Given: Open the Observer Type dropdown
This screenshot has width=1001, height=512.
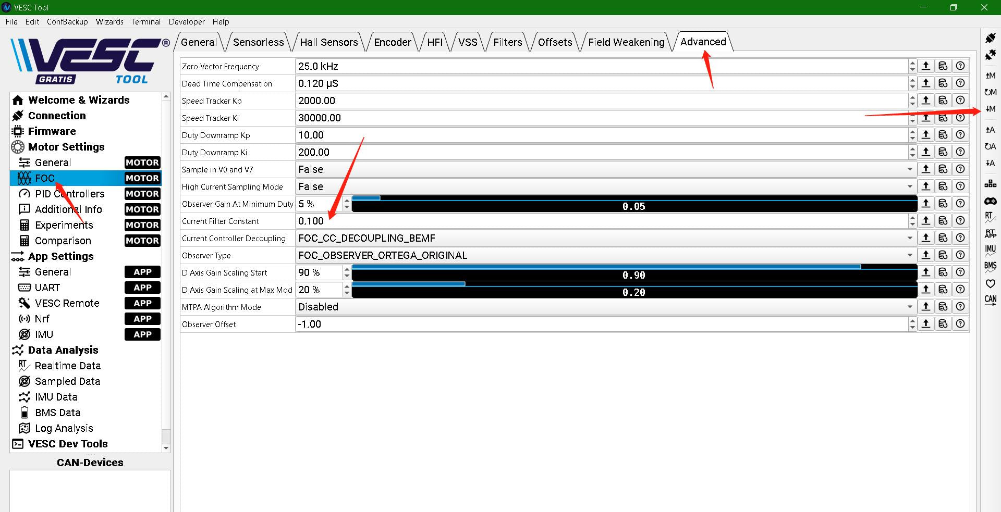Looking at the screenshot, I should pos(605,255).
